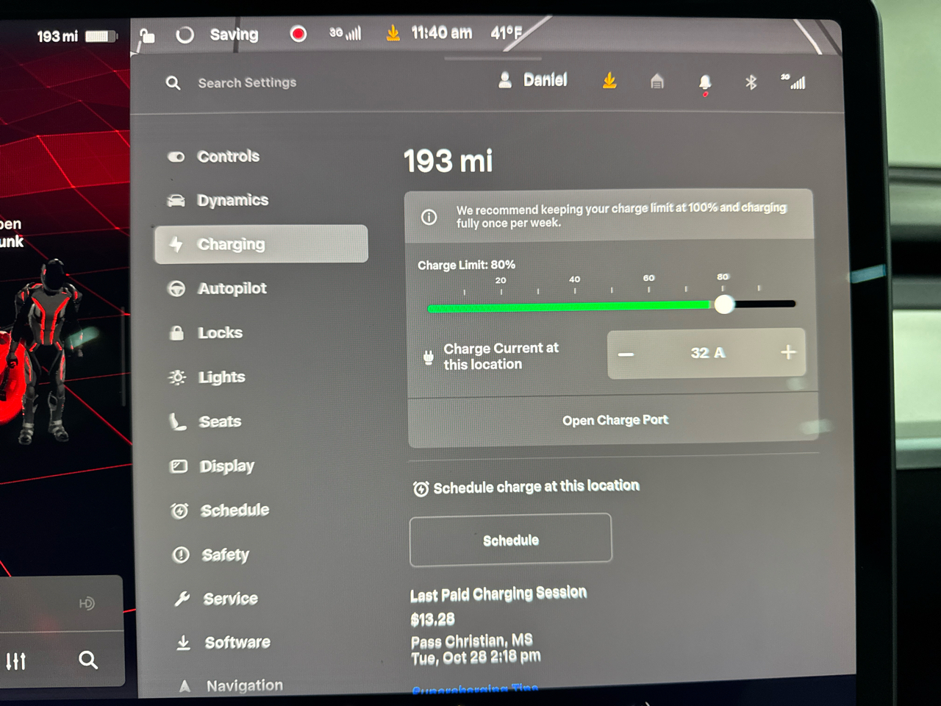Viewport: 941px width, 706px height.
Task: Open notifications bell icon
Action: pos(705,82)
